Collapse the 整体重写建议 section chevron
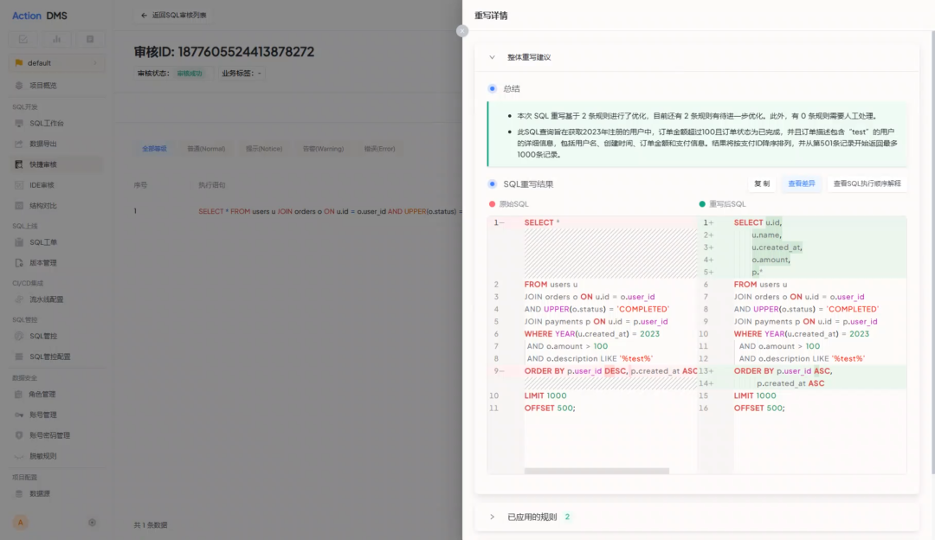 coord(492,57)
